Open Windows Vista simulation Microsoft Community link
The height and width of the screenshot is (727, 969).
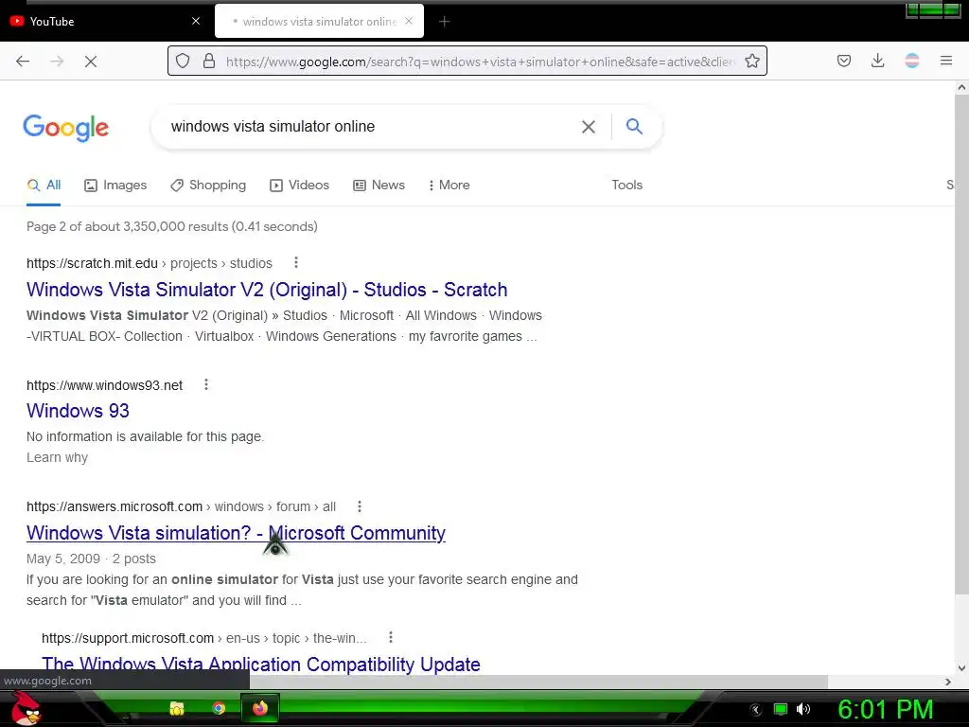[x=236, y=533]
